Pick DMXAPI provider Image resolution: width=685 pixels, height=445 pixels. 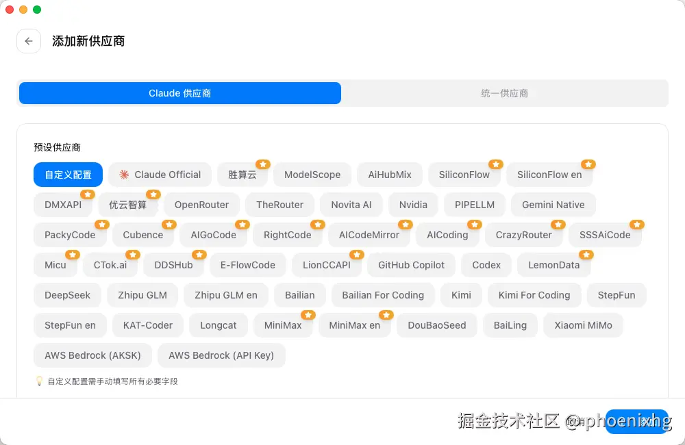(x=63, y=205)
